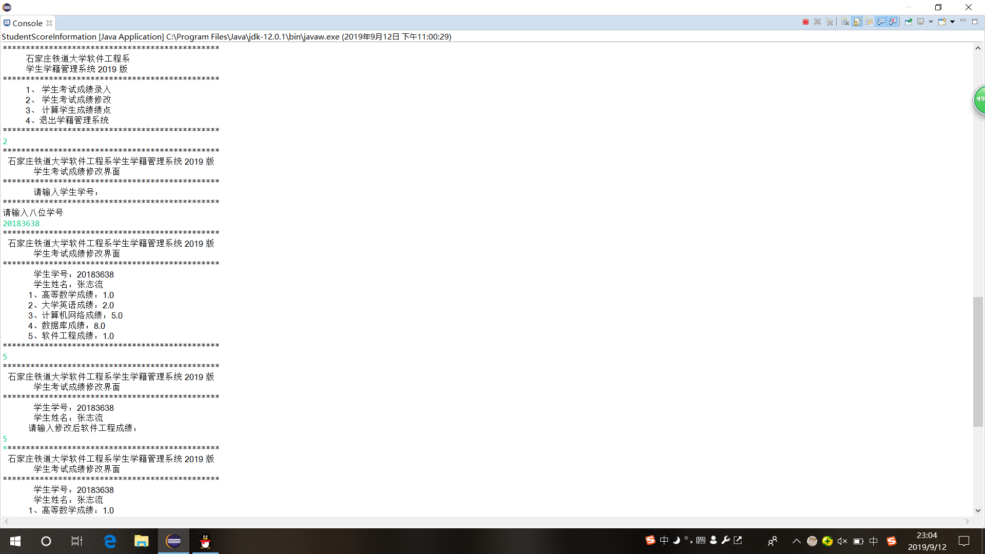Open File Explorer from taskbar
Viewport: 985px width, 554px height.
tap(141, 541)
